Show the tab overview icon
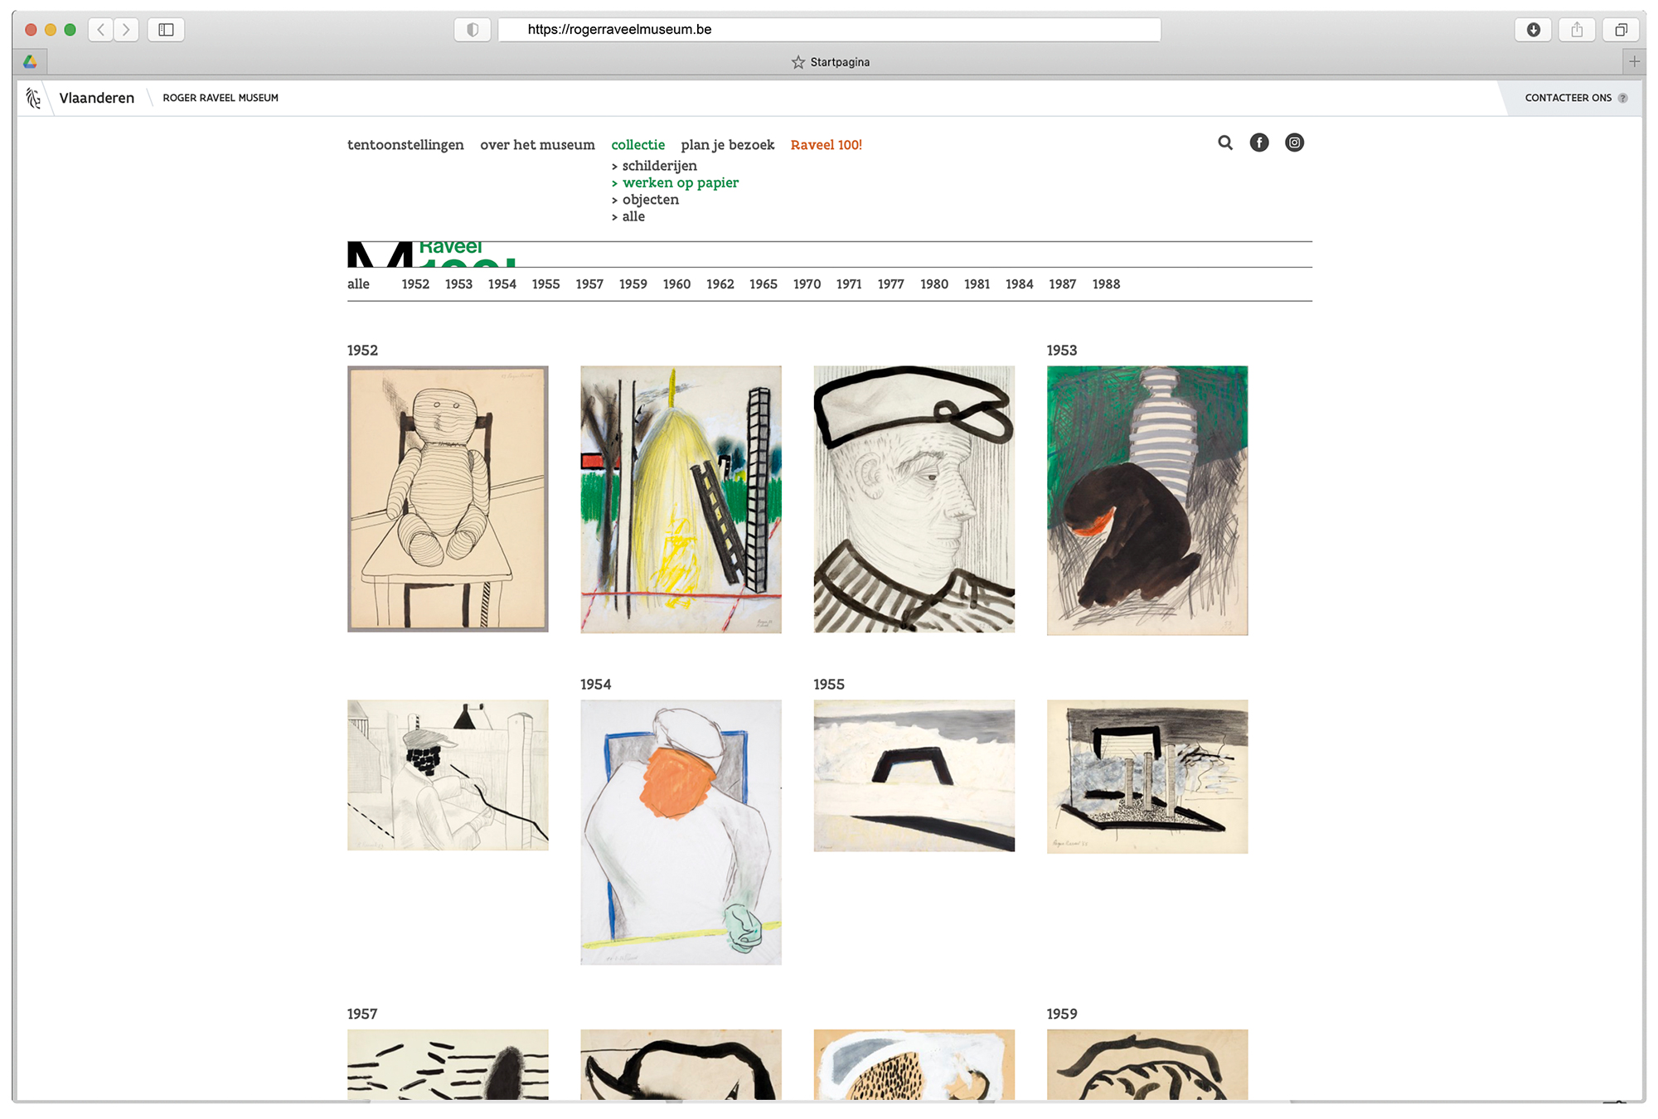The height and width of the screenshot is (1119, 1658). 1621,30
